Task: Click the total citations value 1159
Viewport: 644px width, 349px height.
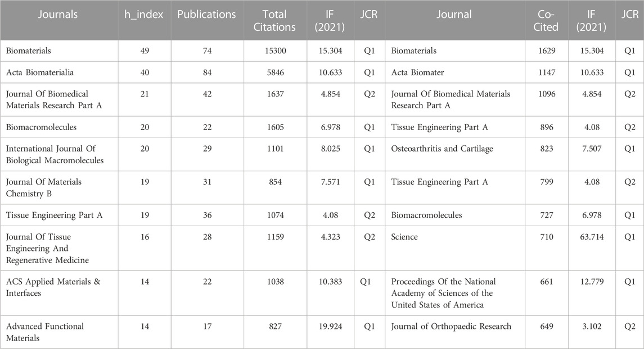Action: tap(275, 237)
